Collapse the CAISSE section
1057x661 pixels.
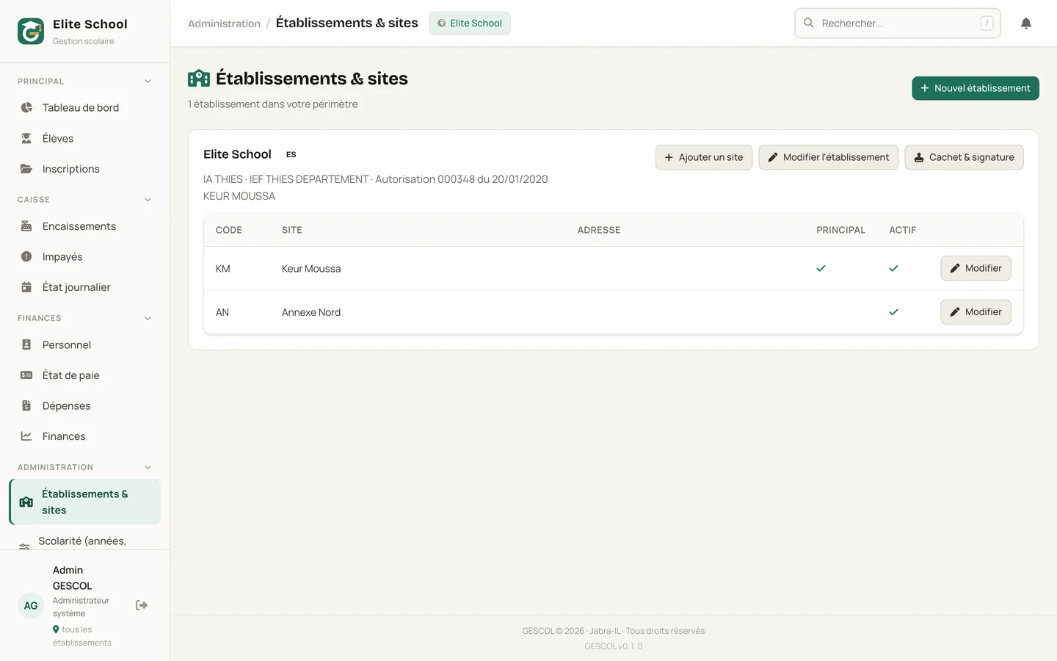point(148,200)
